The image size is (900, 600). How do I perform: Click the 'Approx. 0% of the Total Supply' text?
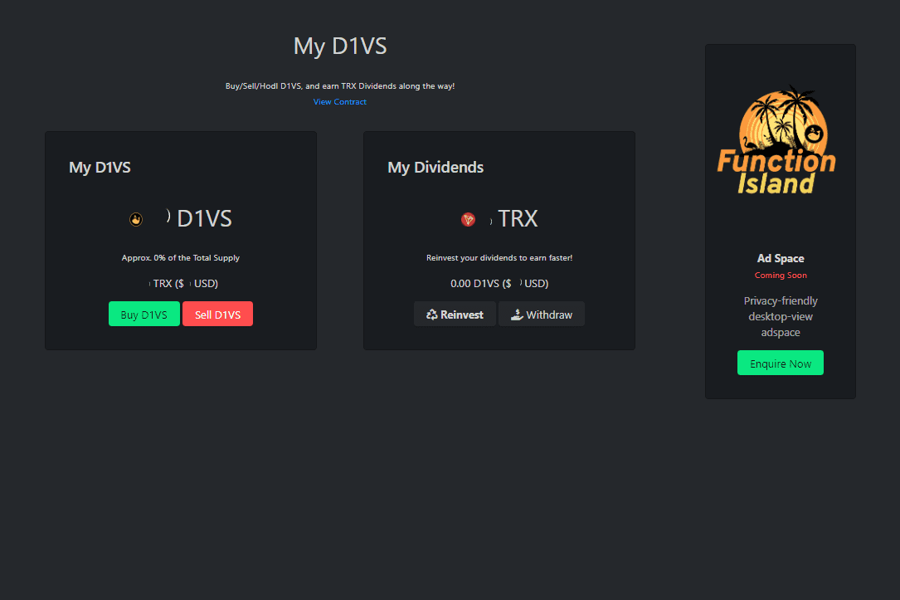[x=180, y=257]
